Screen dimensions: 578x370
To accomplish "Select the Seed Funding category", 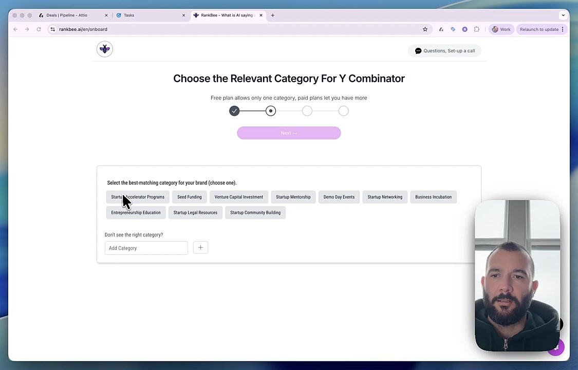I will [189, 197].
